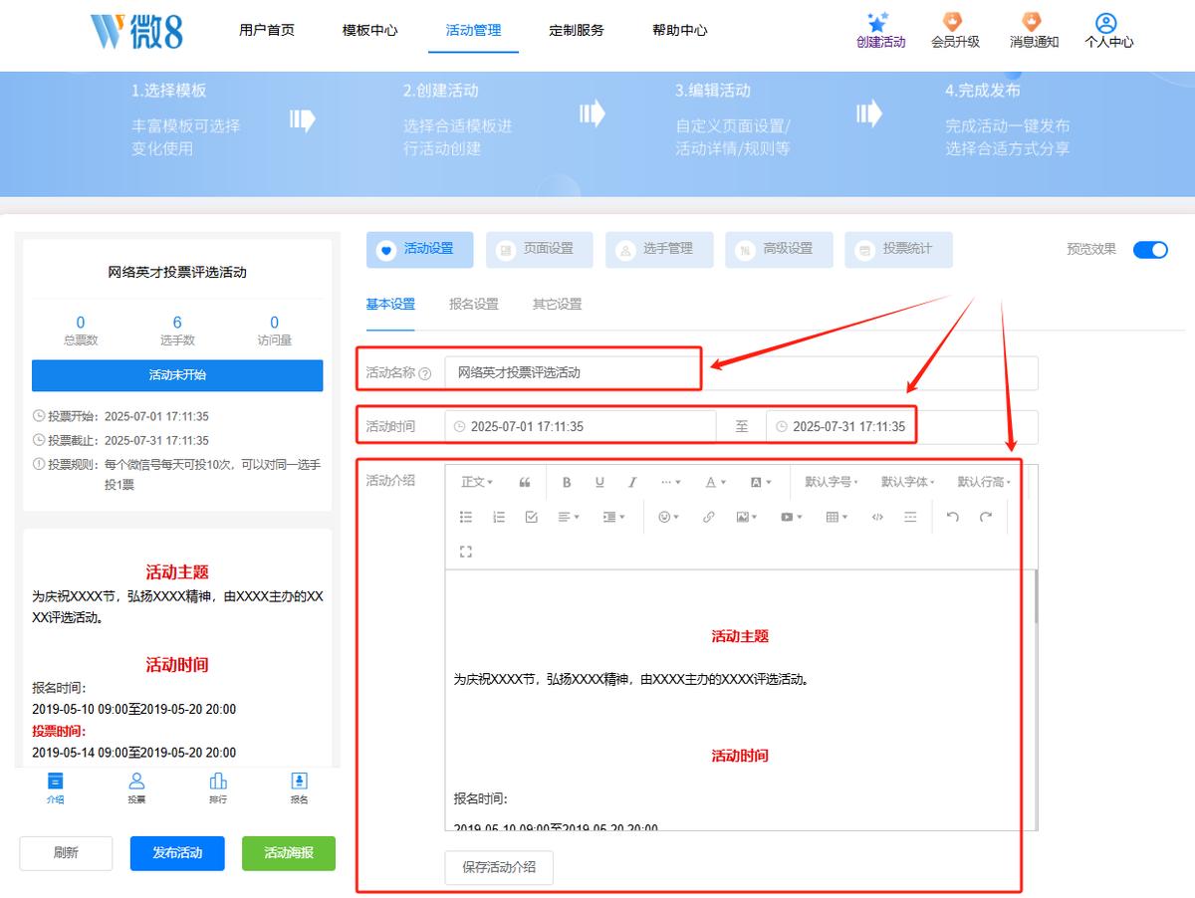Switch to the 选手管理 tab

[x=658, y=249]
